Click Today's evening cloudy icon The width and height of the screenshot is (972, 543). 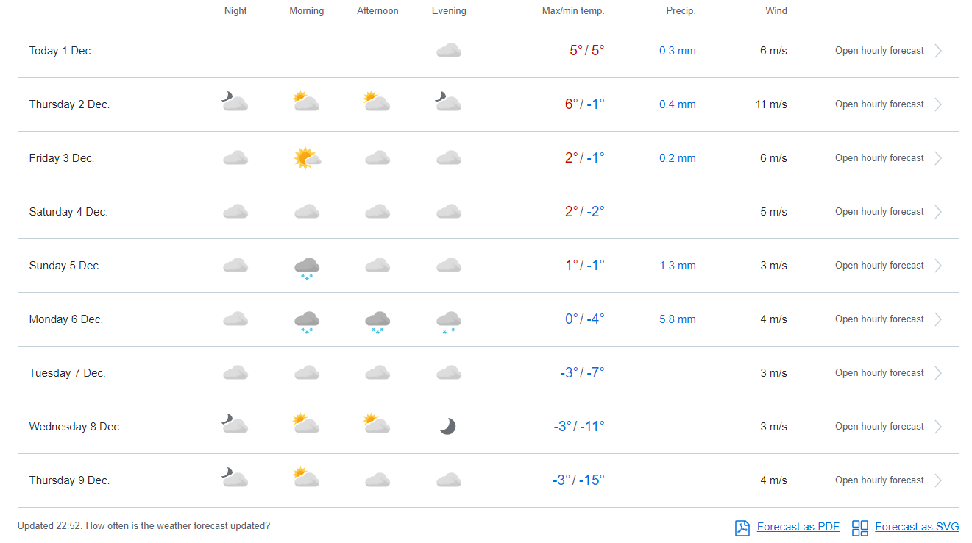449,51
